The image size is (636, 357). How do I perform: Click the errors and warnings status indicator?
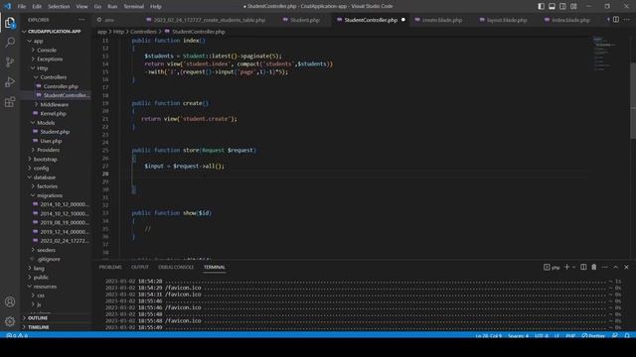(x=17, y=335)
